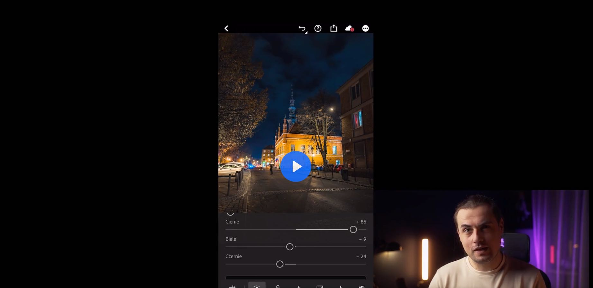Image resolution: width=593 pixels, height=288 pixels.
Task: Select the triangle icon right of thermometer
Action: pos(298,286)
